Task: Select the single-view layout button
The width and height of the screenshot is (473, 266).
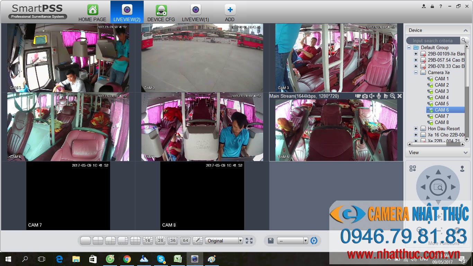Action: pos(86,240)
